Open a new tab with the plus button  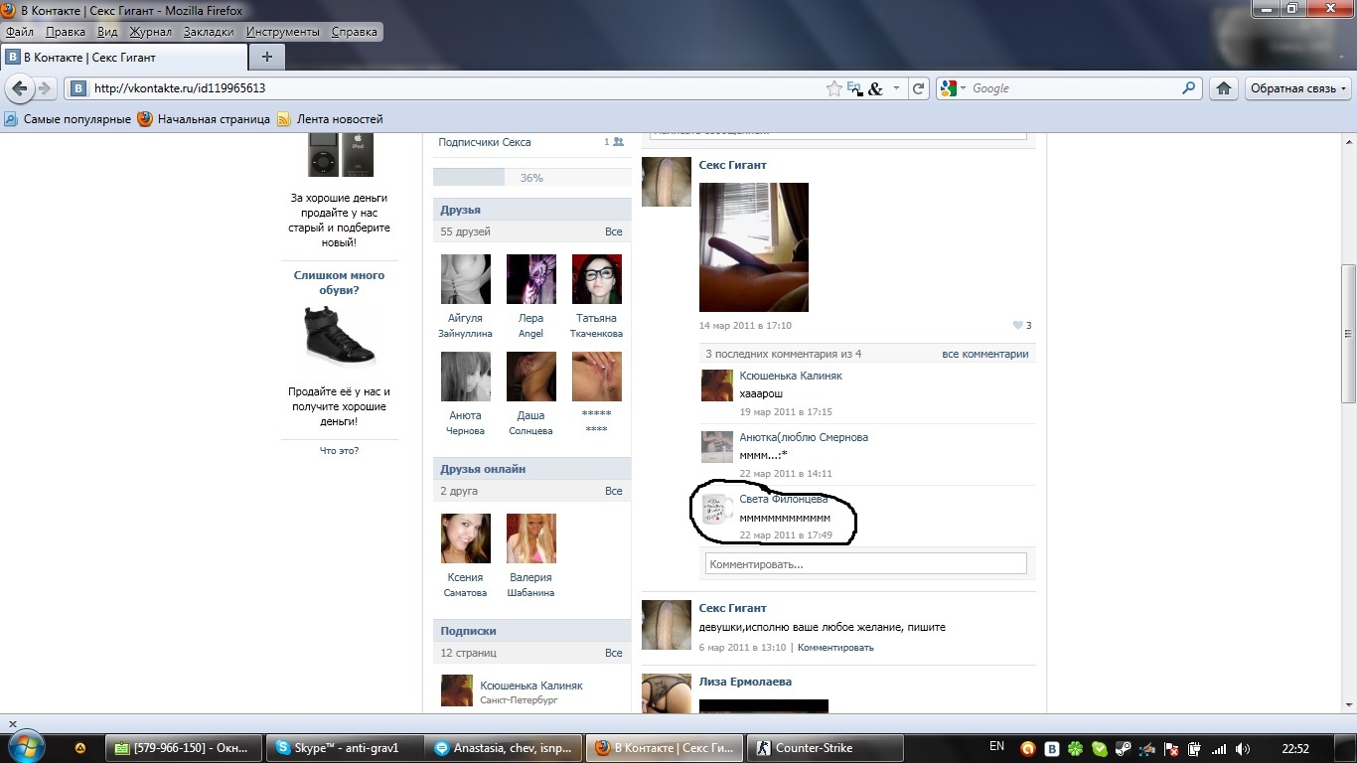coord(266,57)
